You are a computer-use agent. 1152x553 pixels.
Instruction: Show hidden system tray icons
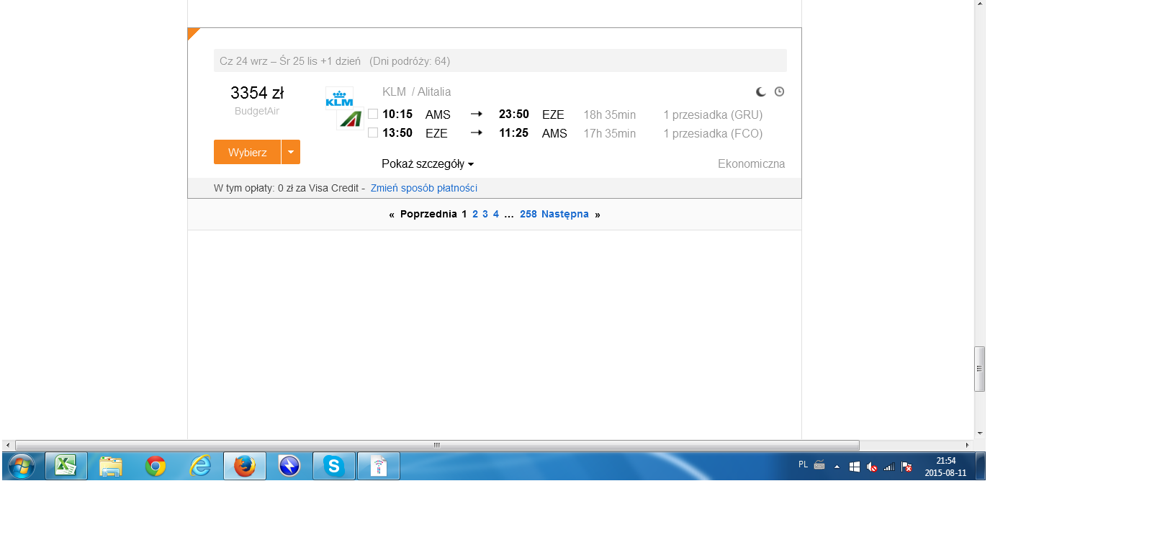(x=837, y=467)
